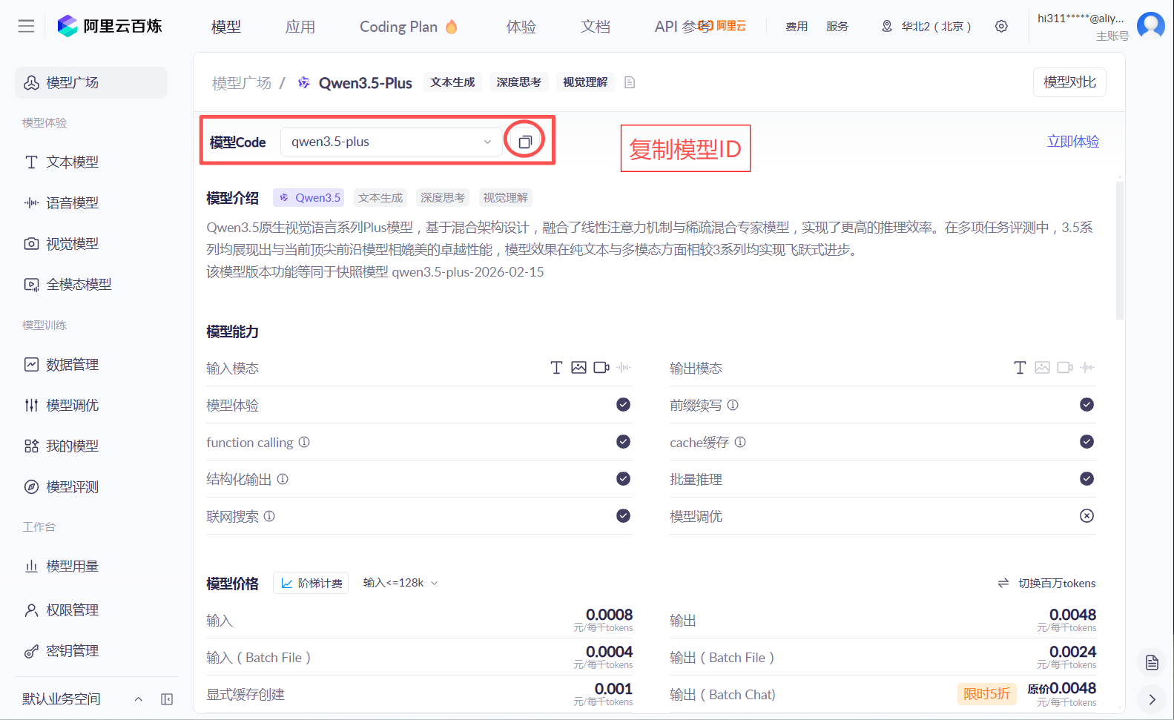The width and height of the screenshot is (1174, 720).
Task: Copy the model code qwen3.5-plus
Action: coord(524,142)
